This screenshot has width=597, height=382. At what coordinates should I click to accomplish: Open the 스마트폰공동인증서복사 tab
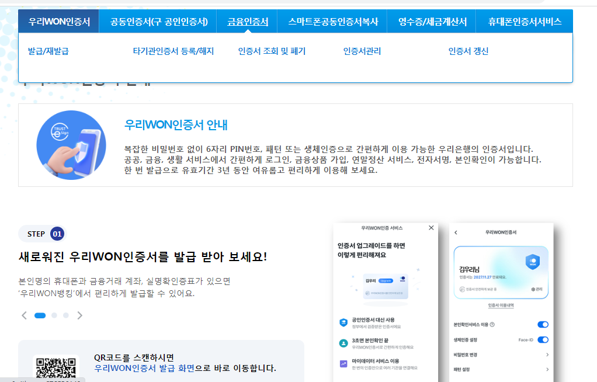pos(333,22)
